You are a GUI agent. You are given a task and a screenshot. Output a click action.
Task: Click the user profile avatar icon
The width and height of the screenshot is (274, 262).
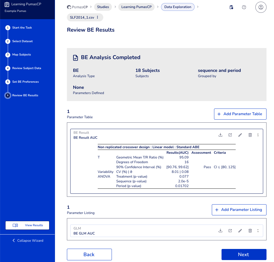coord(261,7)
